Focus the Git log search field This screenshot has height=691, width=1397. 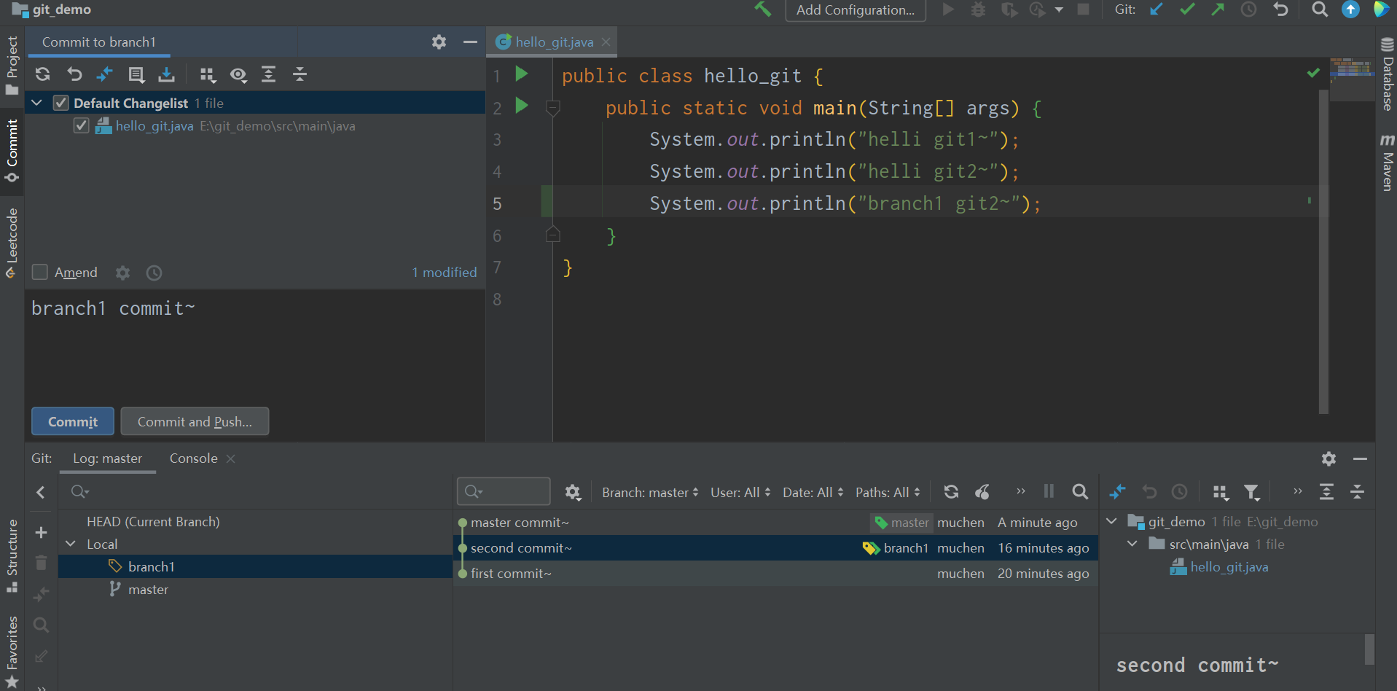coord(504,491)
